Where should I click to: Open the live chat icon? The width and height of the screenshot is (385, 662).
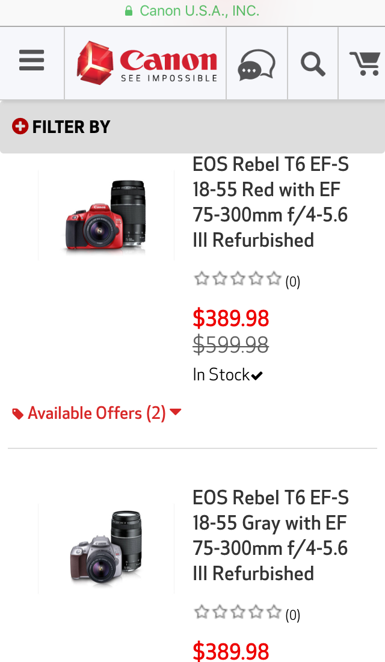click(257, 64)
